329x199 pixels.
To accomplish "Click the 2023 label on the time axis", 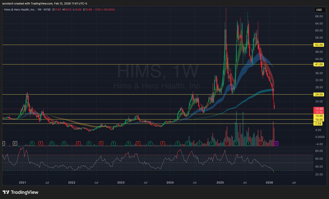I will pyautogui.click(x=121, y=182).
